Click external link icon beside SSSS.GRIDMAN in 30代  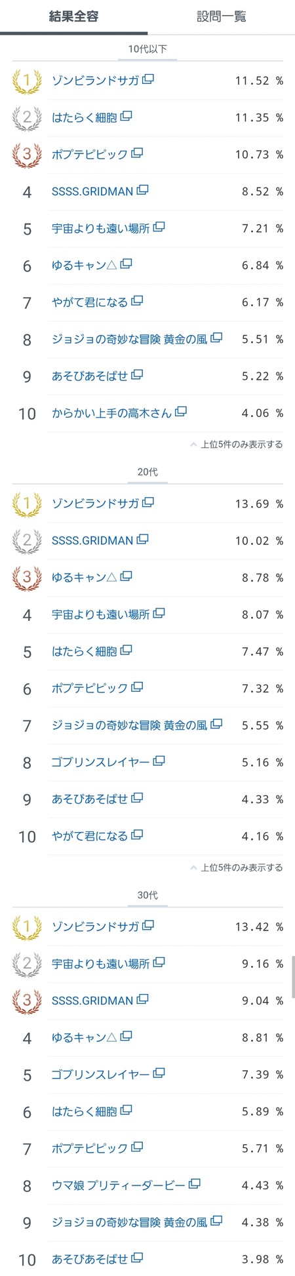click(143, 1000)
